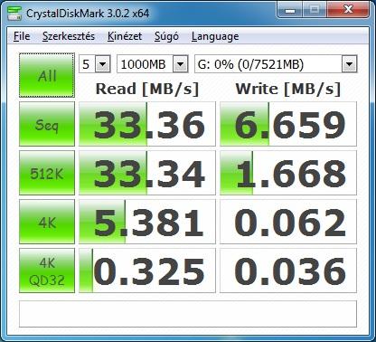Start the 4K QD32 benchmark
This screenshot has width=376, height=342.
click(47, 271)
